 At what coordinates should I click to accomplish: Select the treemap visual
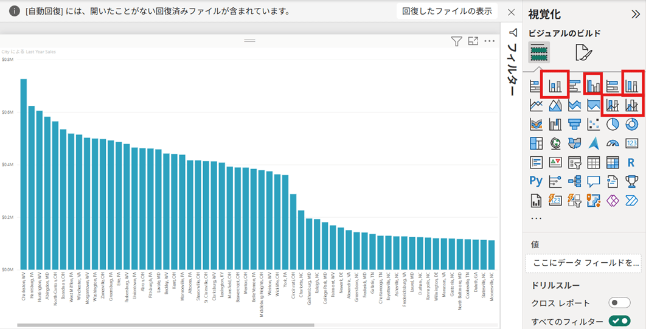[535, 143]
